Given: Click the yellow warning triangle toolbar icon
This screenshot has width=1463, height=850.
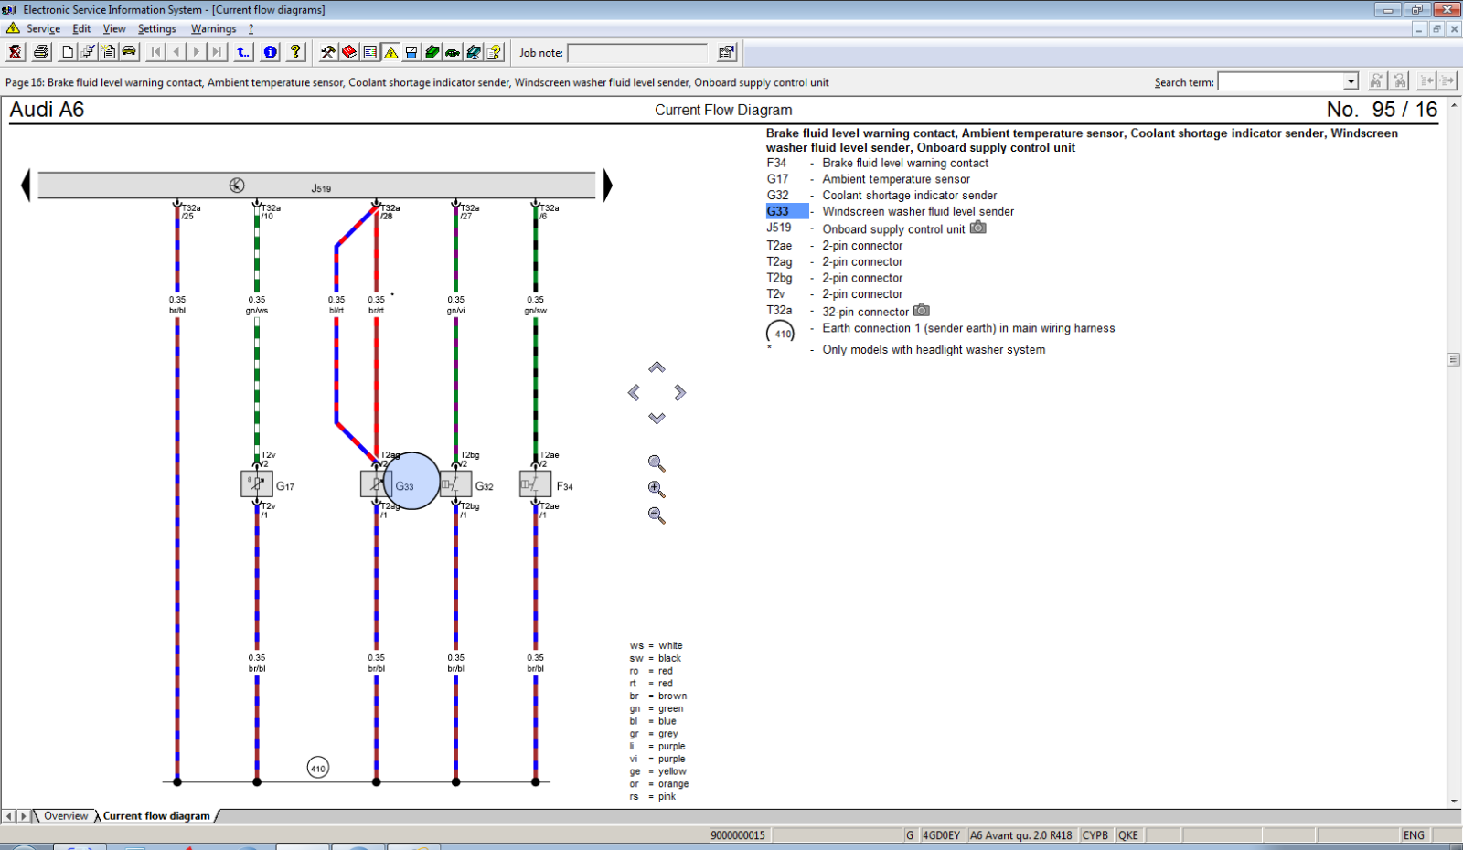Looking at the screenshot, I should point(390,52).
